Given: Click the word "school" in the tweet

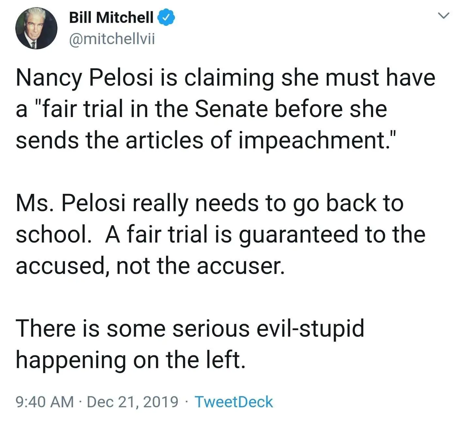Looking at the screenshot, I should [x=51, y=234].
